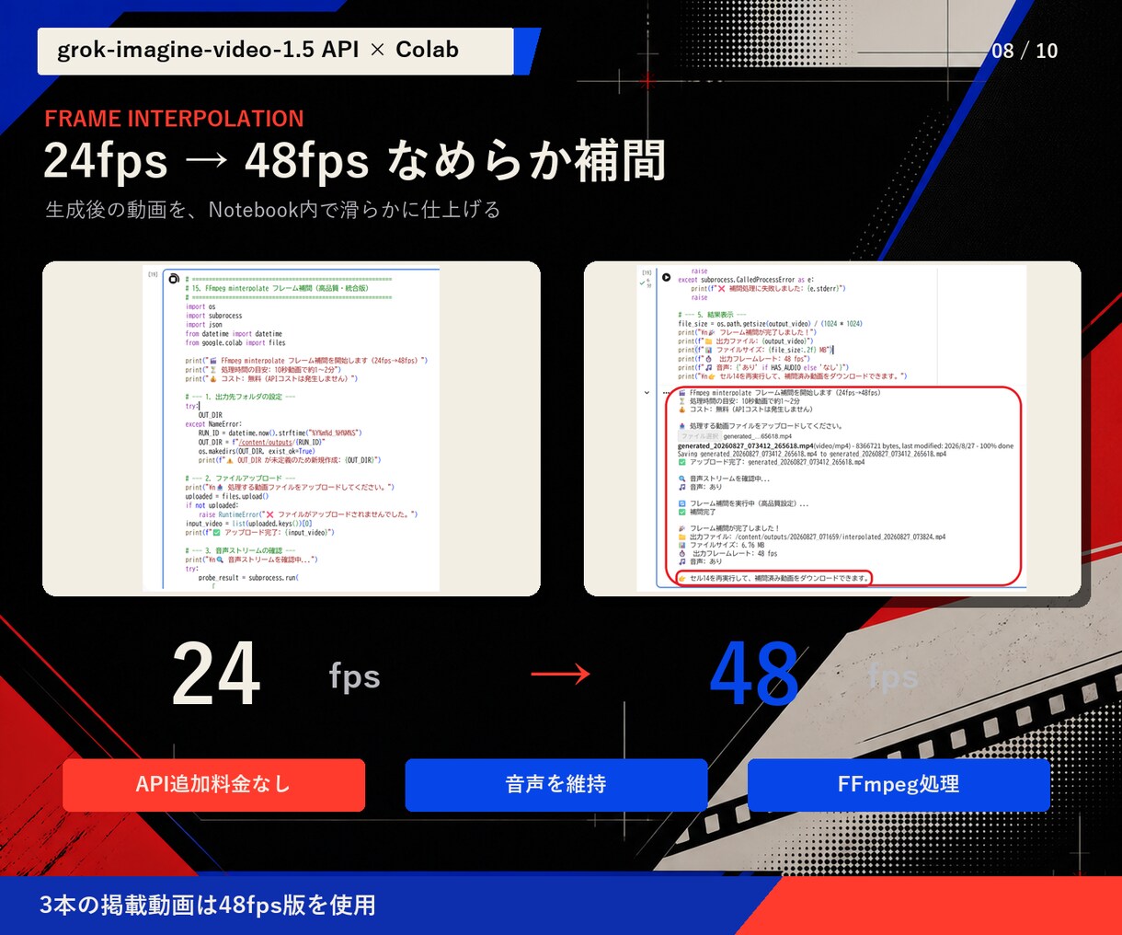Click the output line '補間完了'
Viewport: 1122px width, 935px height.
pyautogui.click(x=696, y=512)
